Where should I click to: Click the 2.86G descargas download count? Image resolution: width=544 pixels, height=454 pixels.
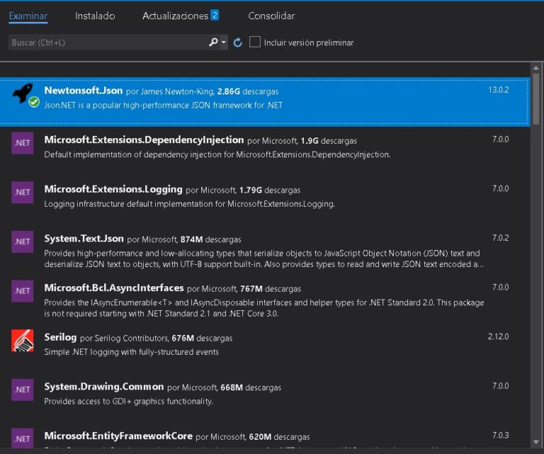[248, 91]
